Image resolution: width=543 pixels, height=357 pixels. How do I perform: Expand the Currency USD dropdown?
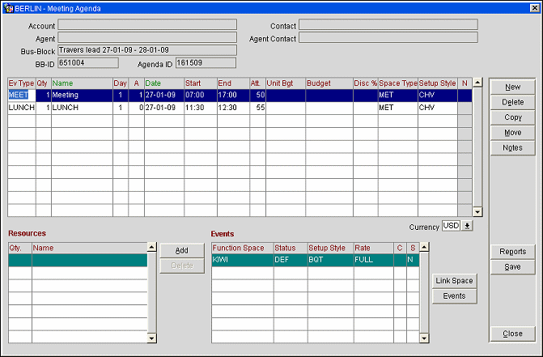pos(467,226)
